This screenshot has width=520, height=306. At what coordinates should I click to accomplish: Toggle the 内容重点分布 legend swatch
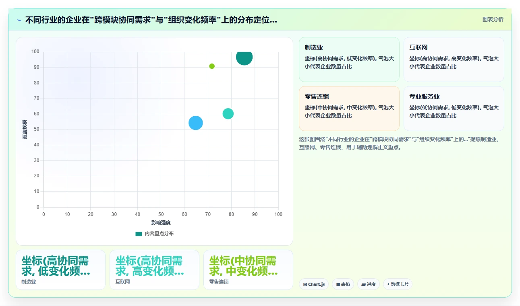tap(139, 234)
